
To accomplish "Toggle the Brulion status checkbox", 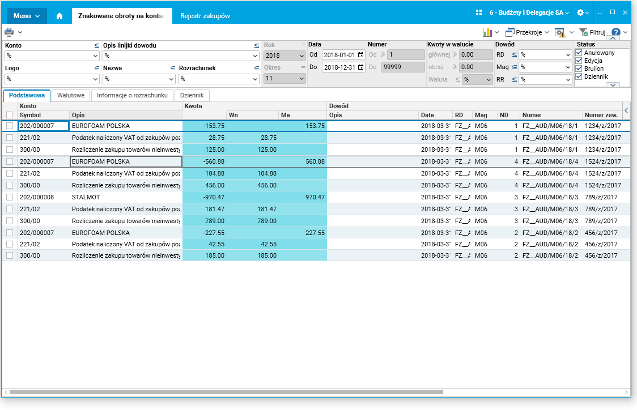I will click(579, 69).
